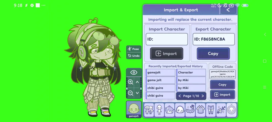Tap the Android back navigation arrow
The image size is (272, 122).
(x=265, y=34)
